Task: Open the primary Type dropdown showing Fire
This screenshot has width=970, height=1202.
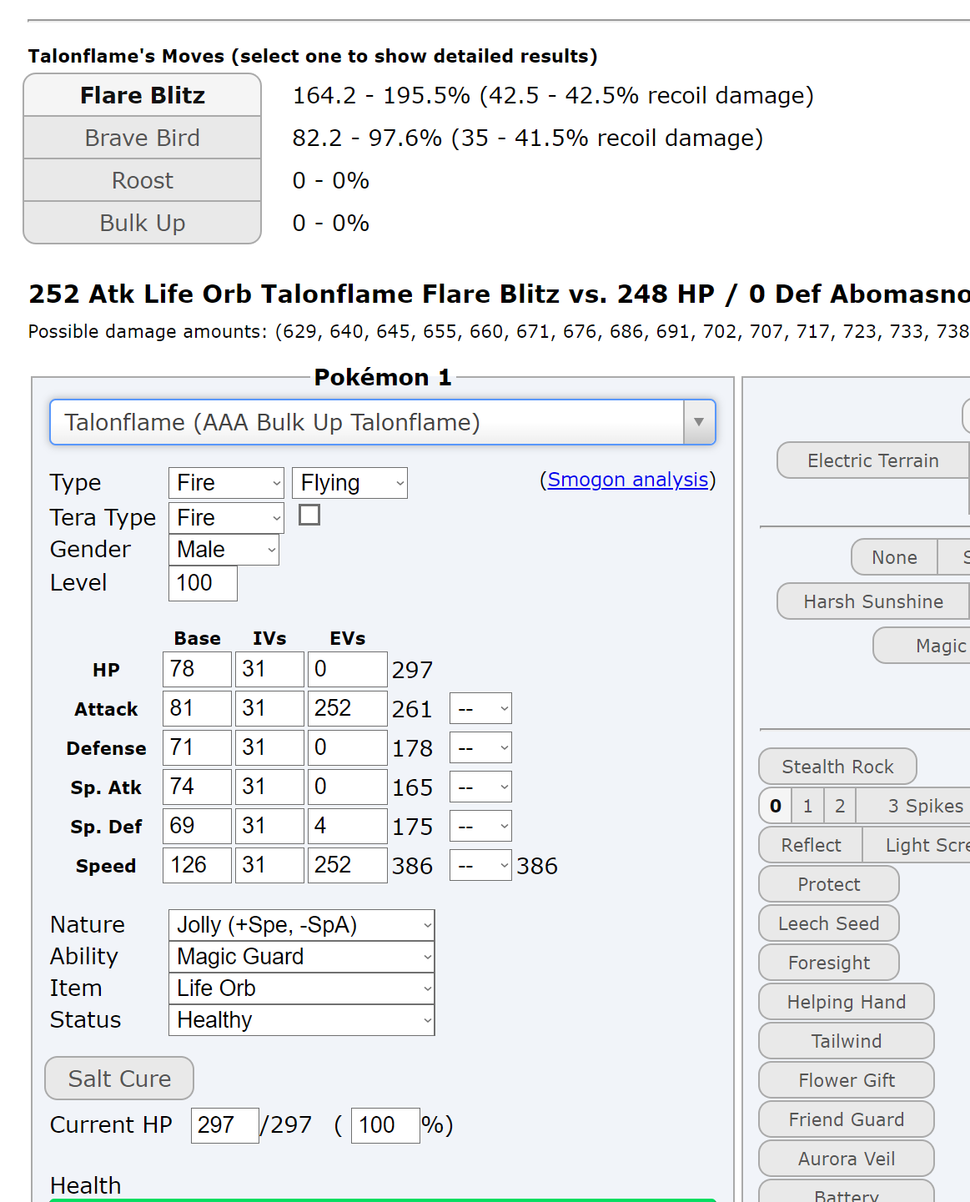Action: pyautogui.click(x=226, y=483)
